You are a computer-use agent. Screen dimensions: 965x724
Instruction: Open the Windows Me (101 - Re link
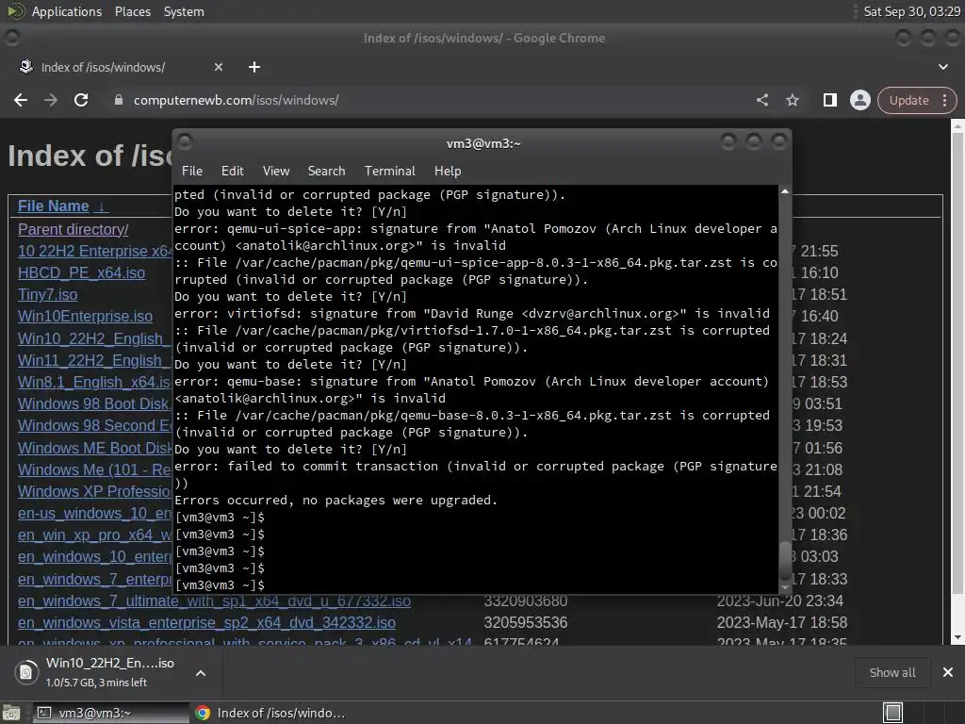pos(95,469)
